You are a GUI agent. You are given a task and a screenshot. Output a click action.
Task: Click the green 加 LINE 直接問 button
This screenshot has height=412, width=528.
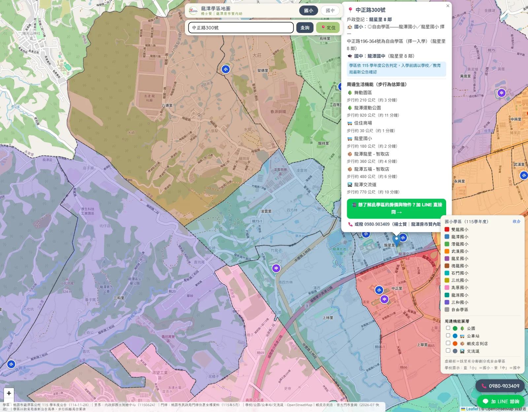(x=396, y=209)
